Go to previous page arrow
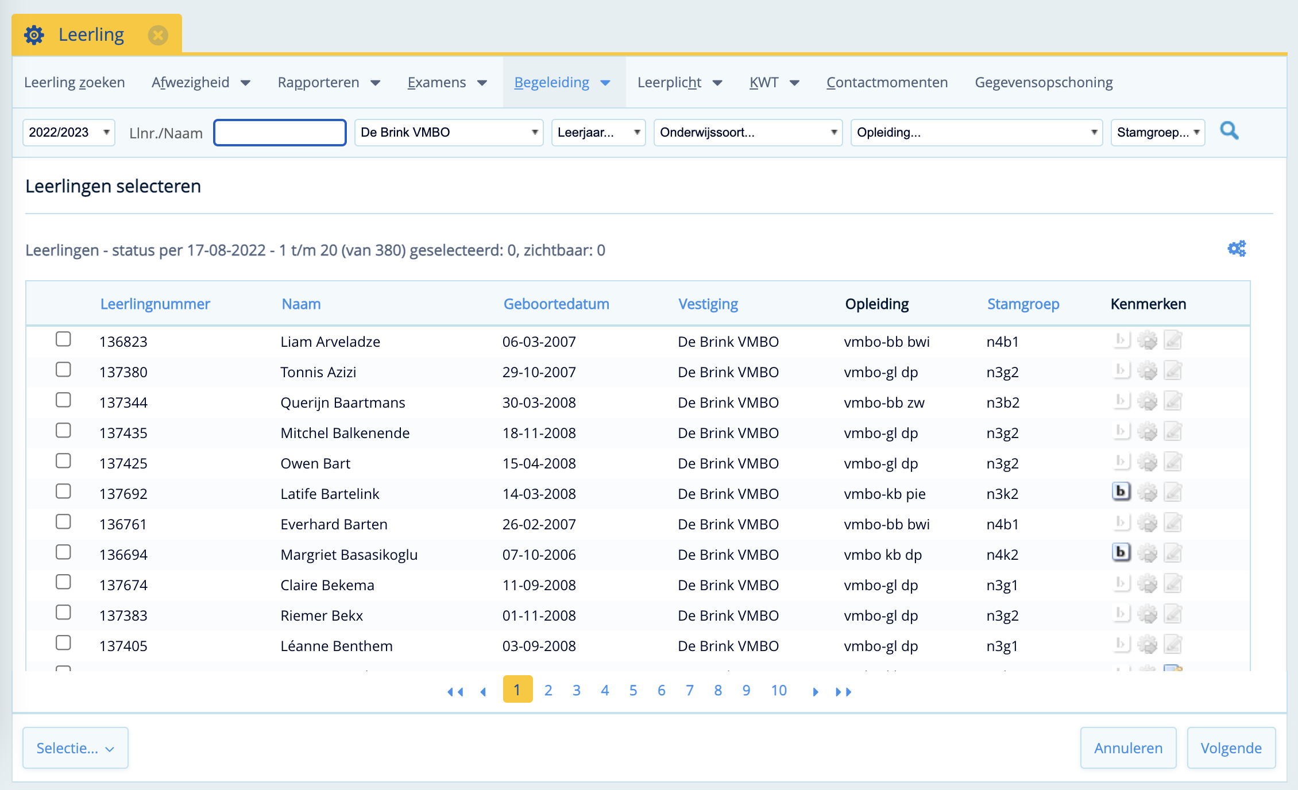Image resolution: width=1298 pixels, height=790 pixels. click(x=484, y=691)
